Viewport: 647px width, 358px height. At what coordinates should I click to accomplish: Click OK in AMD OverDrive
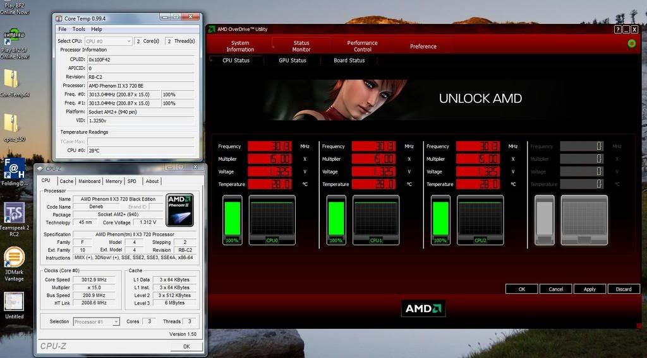pyautogui.click(x=521, y=289)
